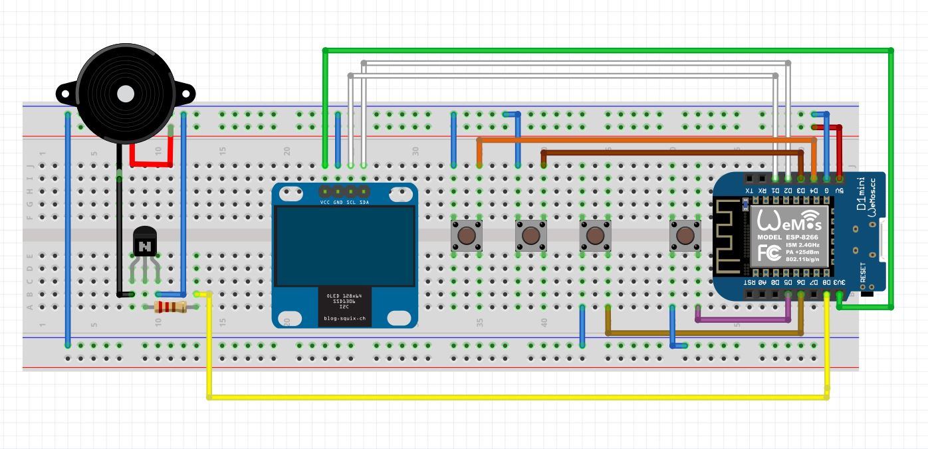The height and width of the screenshot is (449, 928).
Task: Click the SDA pin label on OLED
Action: coord(364,201)
